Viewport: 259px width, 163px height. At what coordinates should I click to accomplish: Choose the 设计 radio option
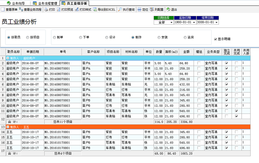107,38
